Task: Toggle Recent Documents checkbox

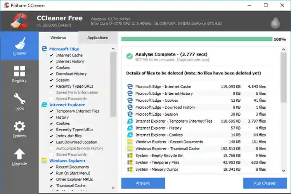Action: pos(51,167)
